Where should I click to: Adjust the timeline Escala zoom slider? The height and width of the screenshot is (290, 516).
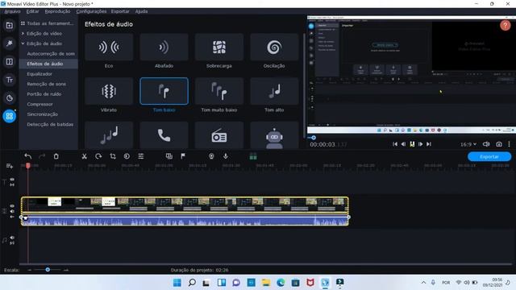coord(48,270)
